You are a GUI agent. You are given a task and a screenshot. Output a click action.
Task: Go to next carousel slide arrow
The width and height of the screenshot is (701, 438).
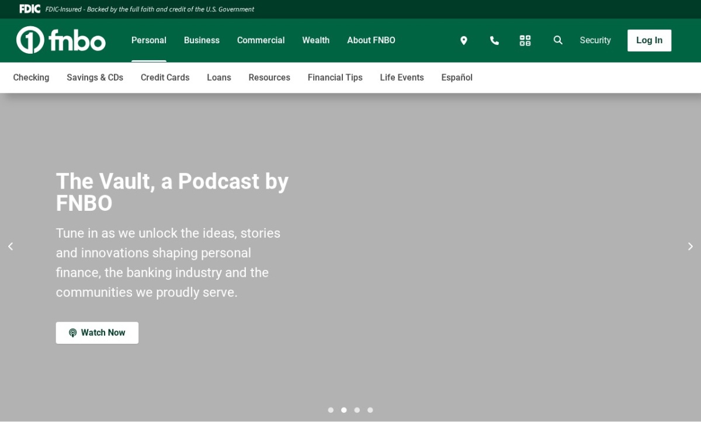pyautogui.click(x=690, y=246)
